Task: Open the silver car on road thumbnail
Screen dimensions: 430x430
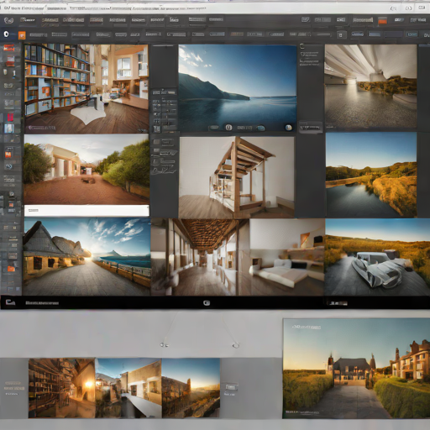Action: [377, 257]
